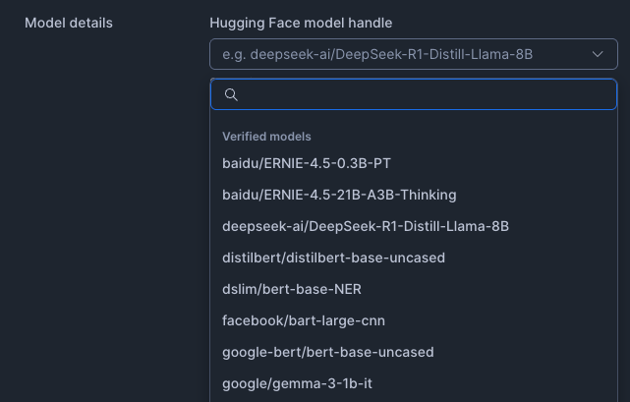Click the Model details section label
The image size is (630, 402).
click(x=69, y=23)
